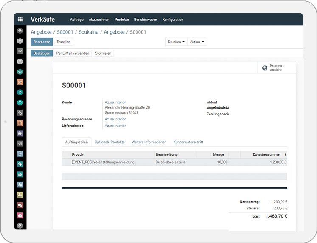Viewport: 317px width, 243px height.
Task: Click the Erstellen button
Action: (64, 42)
